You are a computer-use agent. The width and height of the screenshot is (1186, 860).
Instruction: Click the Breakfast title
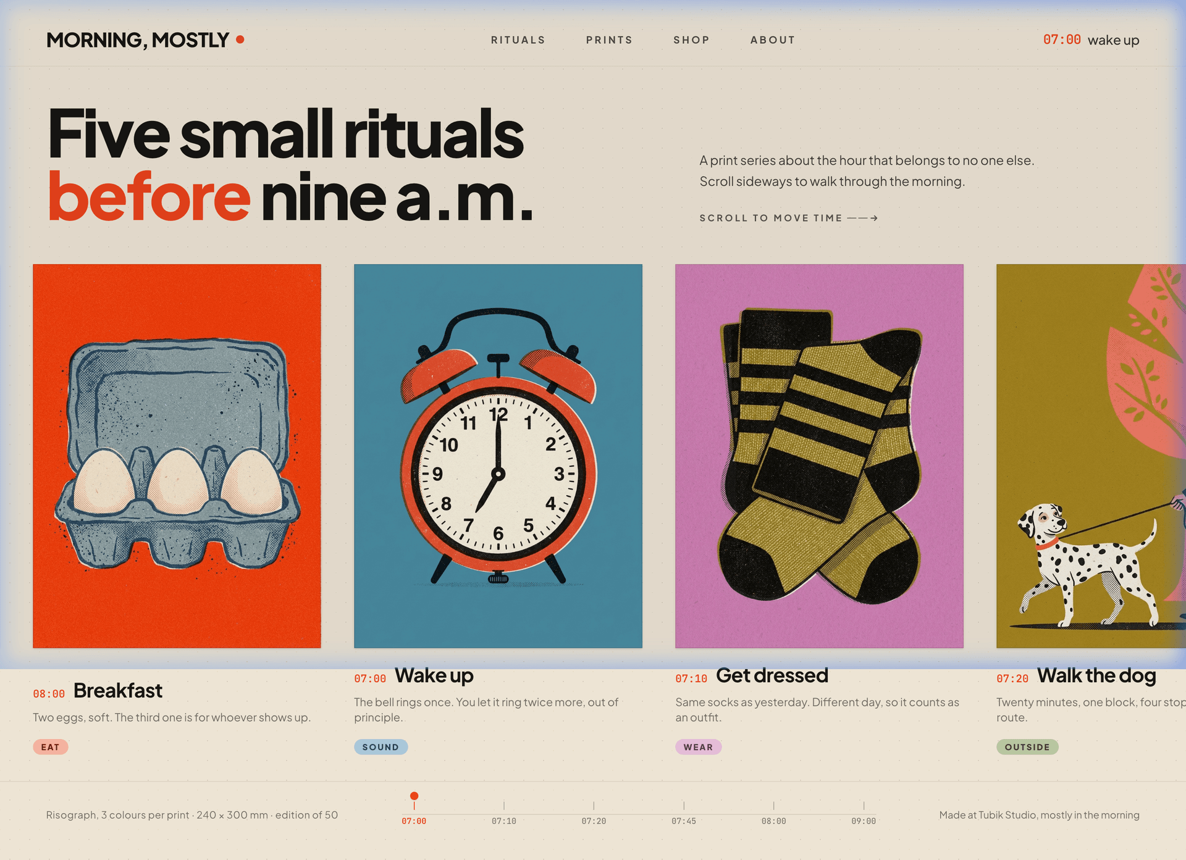click(x=118, y=691)
